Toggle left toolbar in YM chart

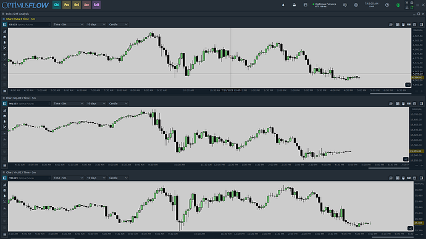pos(4,178)
